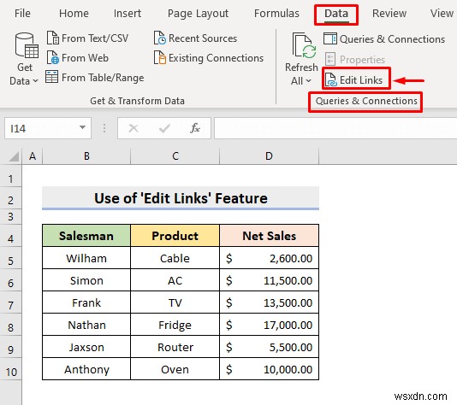Viewport: 457px width, 405px height.
Task: Select column B header
Action: tap(86, 156)
